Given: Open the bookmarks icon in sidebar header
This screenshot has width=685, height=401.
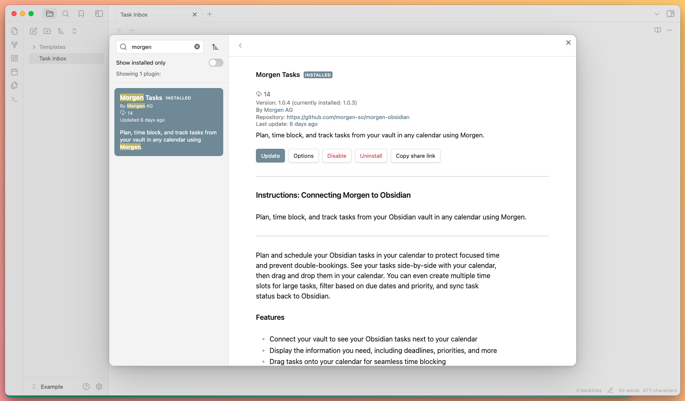Looking at the screenshot, I should pos(81,14).
